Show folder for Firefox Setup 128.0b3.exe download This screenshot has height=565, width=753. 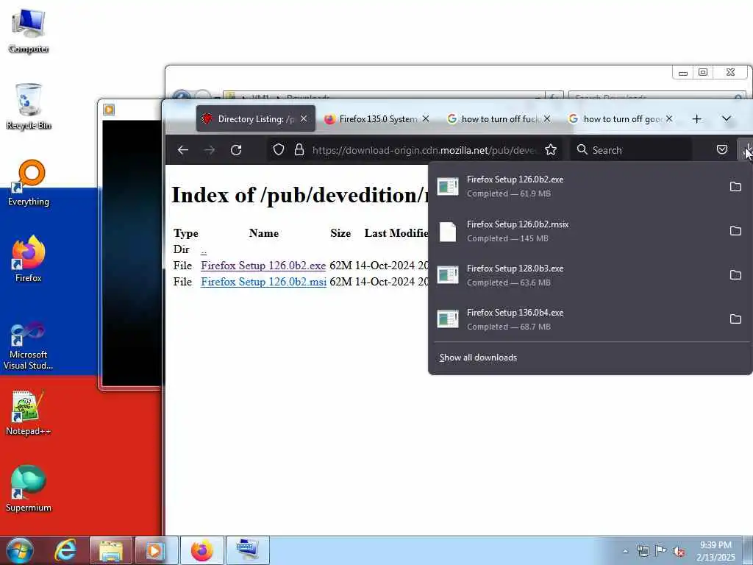click(735, 275)
